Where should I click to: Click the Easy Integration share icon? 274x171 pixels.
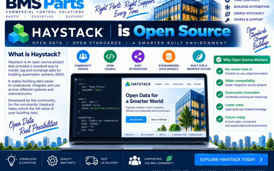click(x=138, y=56)
